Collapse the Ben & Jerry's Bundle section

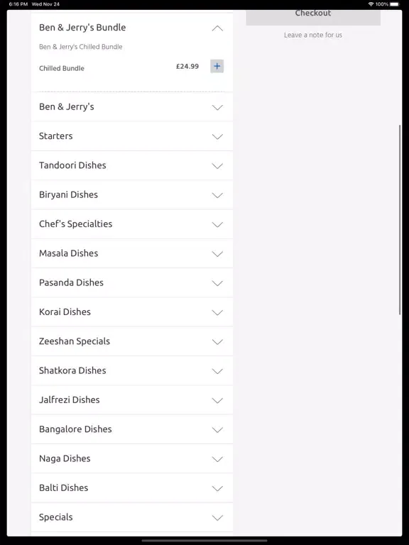(217, 28)
